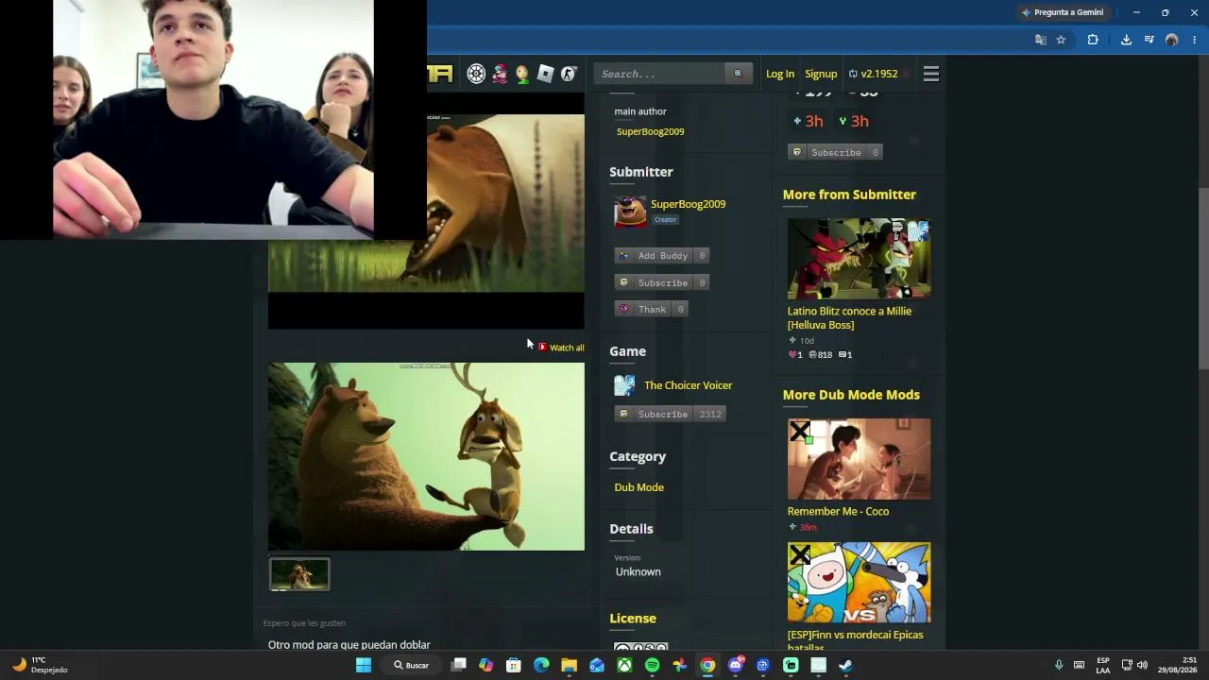
Task: Open the Baldi's Basics game icon
Action: coord(522,74)
